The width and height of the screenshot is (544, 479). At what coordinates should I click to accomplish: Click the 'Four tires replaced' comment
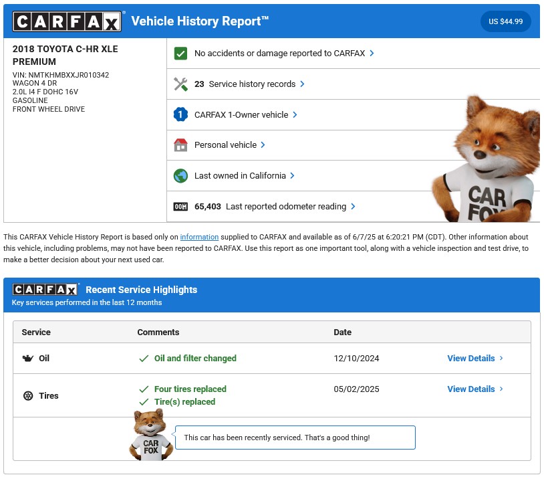click(190, 389)
